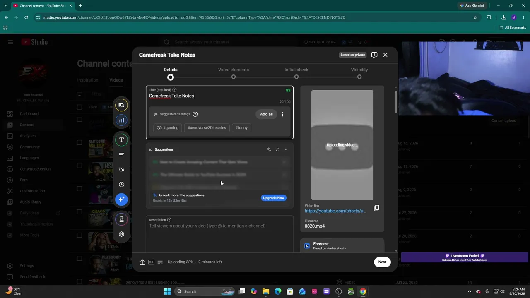Click the upload status arrow icon

[x=142, y=262]
